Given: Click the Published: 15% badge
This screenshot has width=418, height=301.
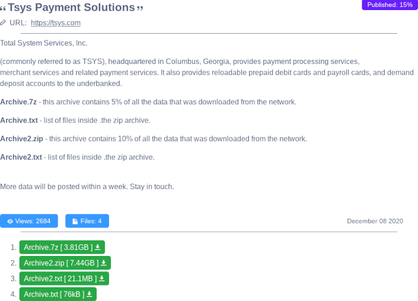Looking at the screenshot, I should tap(390, 5).
